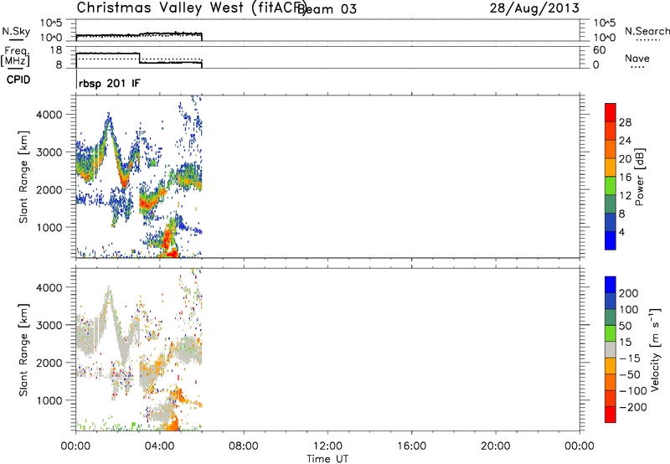Click the red top of power colorbar
670x464 pixels.
pyautogui.click(x=611, y=112)
